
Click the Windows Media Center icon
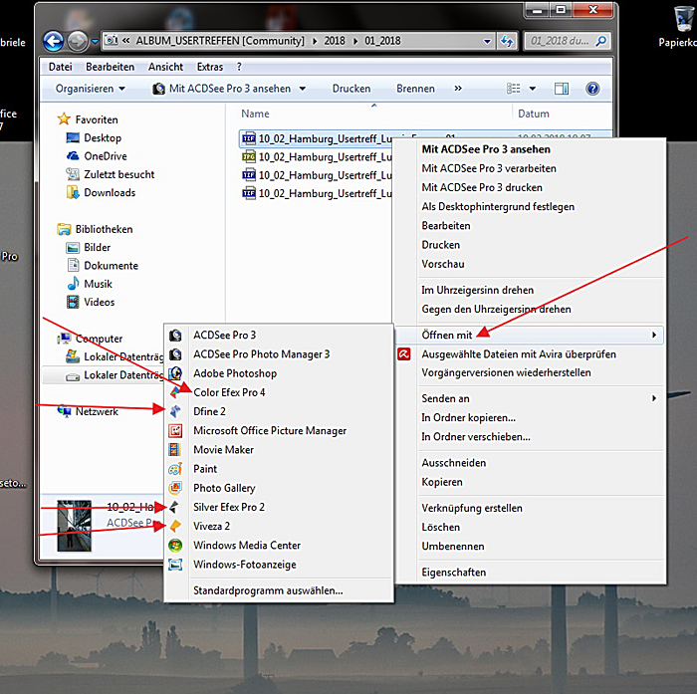[175, 545]
